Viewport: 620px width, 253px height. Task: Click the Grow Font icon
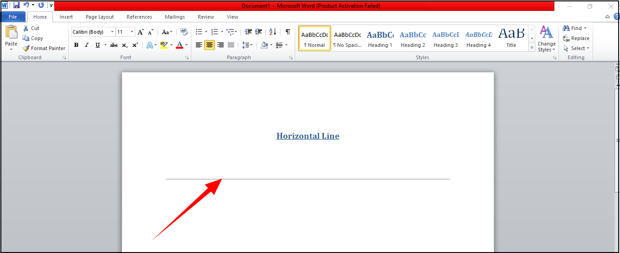click(141, 32)
